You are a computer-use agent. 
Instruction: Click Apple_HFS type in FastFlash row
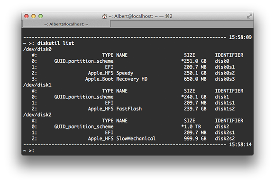[x=101, y=108]
